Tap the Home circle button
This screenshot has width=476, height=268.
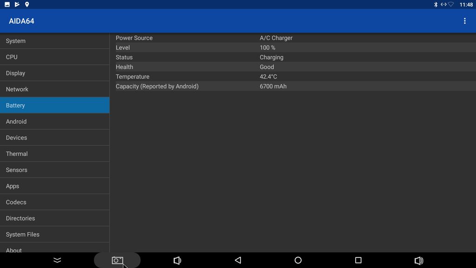click(x=298, y=260)
